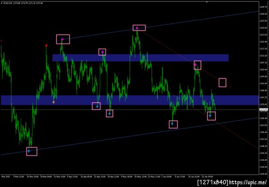Click time axis label 16 Mar 20:00

pos(32,177)
